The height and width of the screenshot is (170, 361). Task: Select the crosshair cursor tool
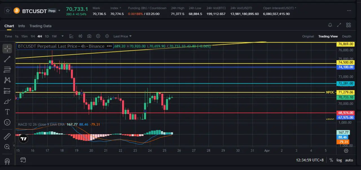point(7,48)
